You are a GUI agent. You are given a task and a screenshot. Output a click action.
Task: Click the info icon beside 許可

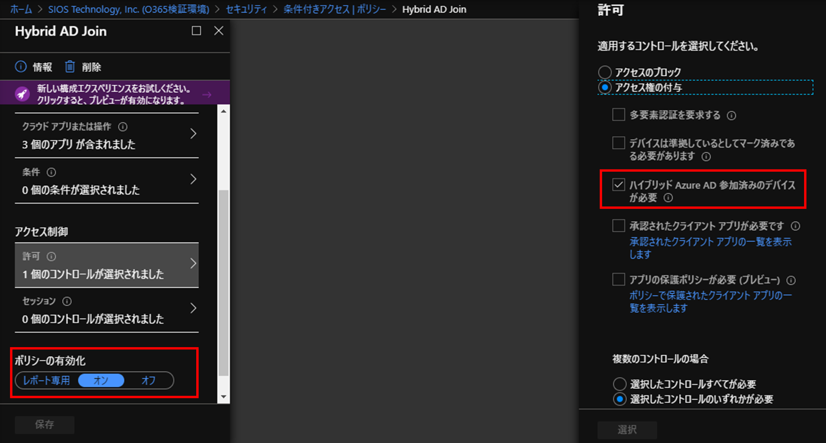coord(51,256)
